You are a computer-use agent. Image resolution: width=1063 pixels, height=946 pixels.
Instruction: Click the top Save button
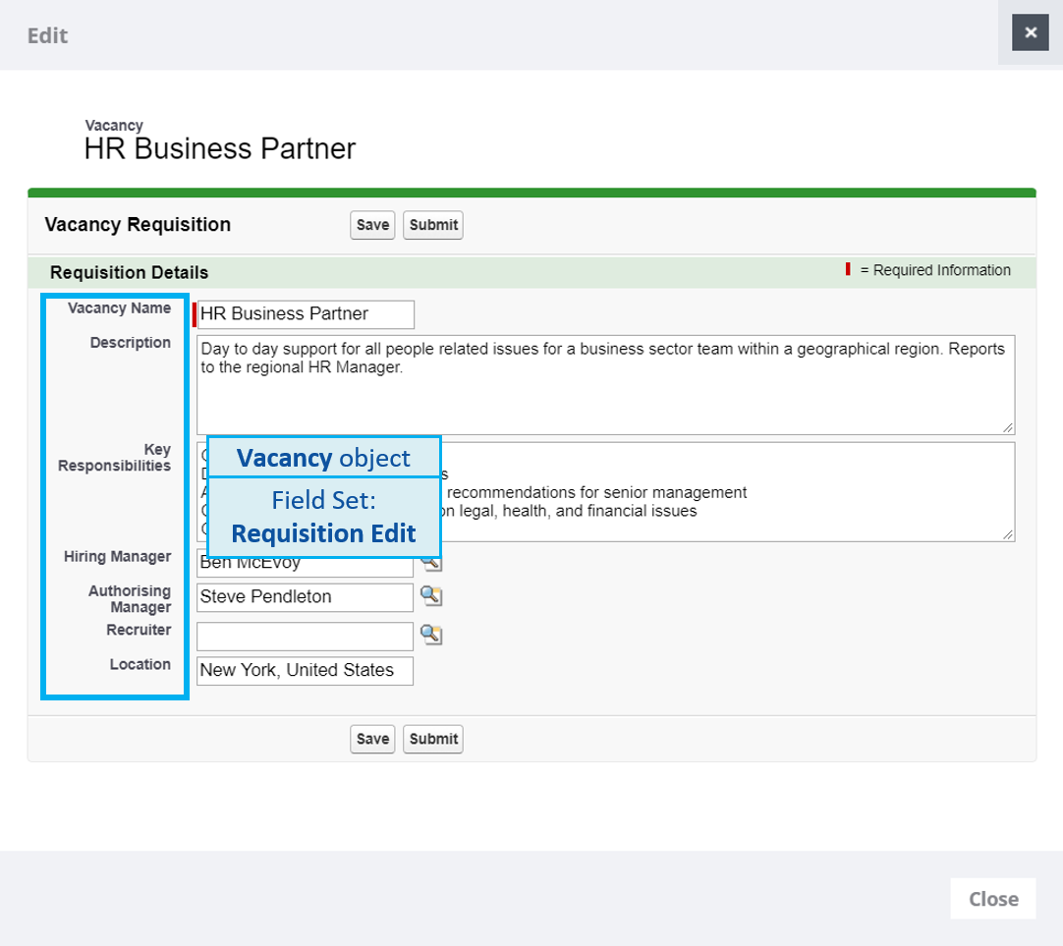coord(372,225)
